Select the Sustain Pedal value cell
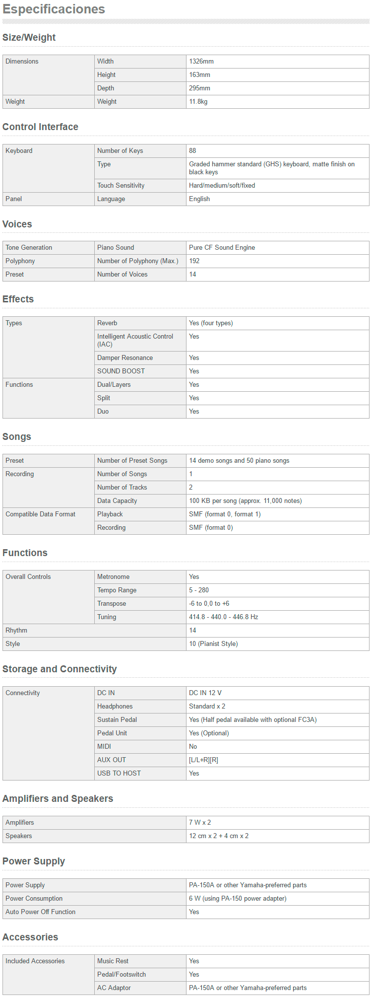This screenshot has width=372, height=998. click(x=278, y=720)
